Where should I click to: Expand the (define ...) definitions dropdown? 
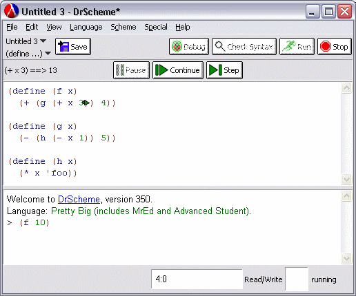tap(28, 54)
